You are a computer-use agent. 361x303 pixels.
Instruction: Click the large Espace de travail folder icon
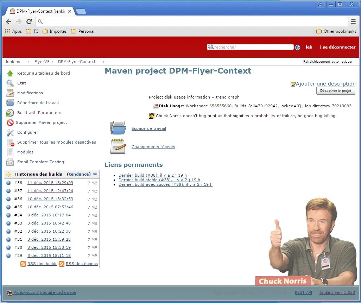(118, 127)
